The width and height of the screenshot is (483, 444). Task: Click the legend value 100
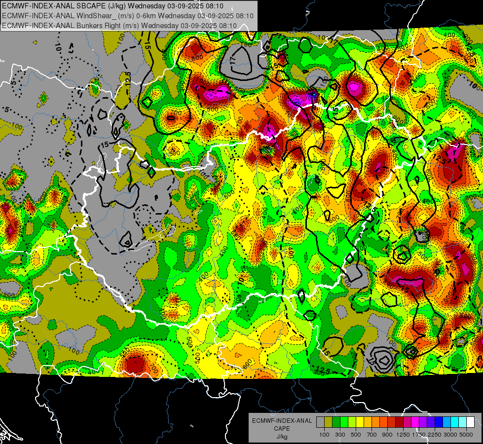pyautogui.click(x=324, y=435)
